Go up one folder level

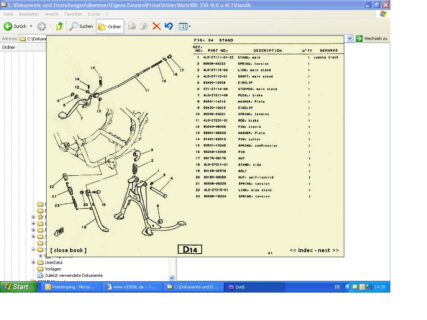59,26
